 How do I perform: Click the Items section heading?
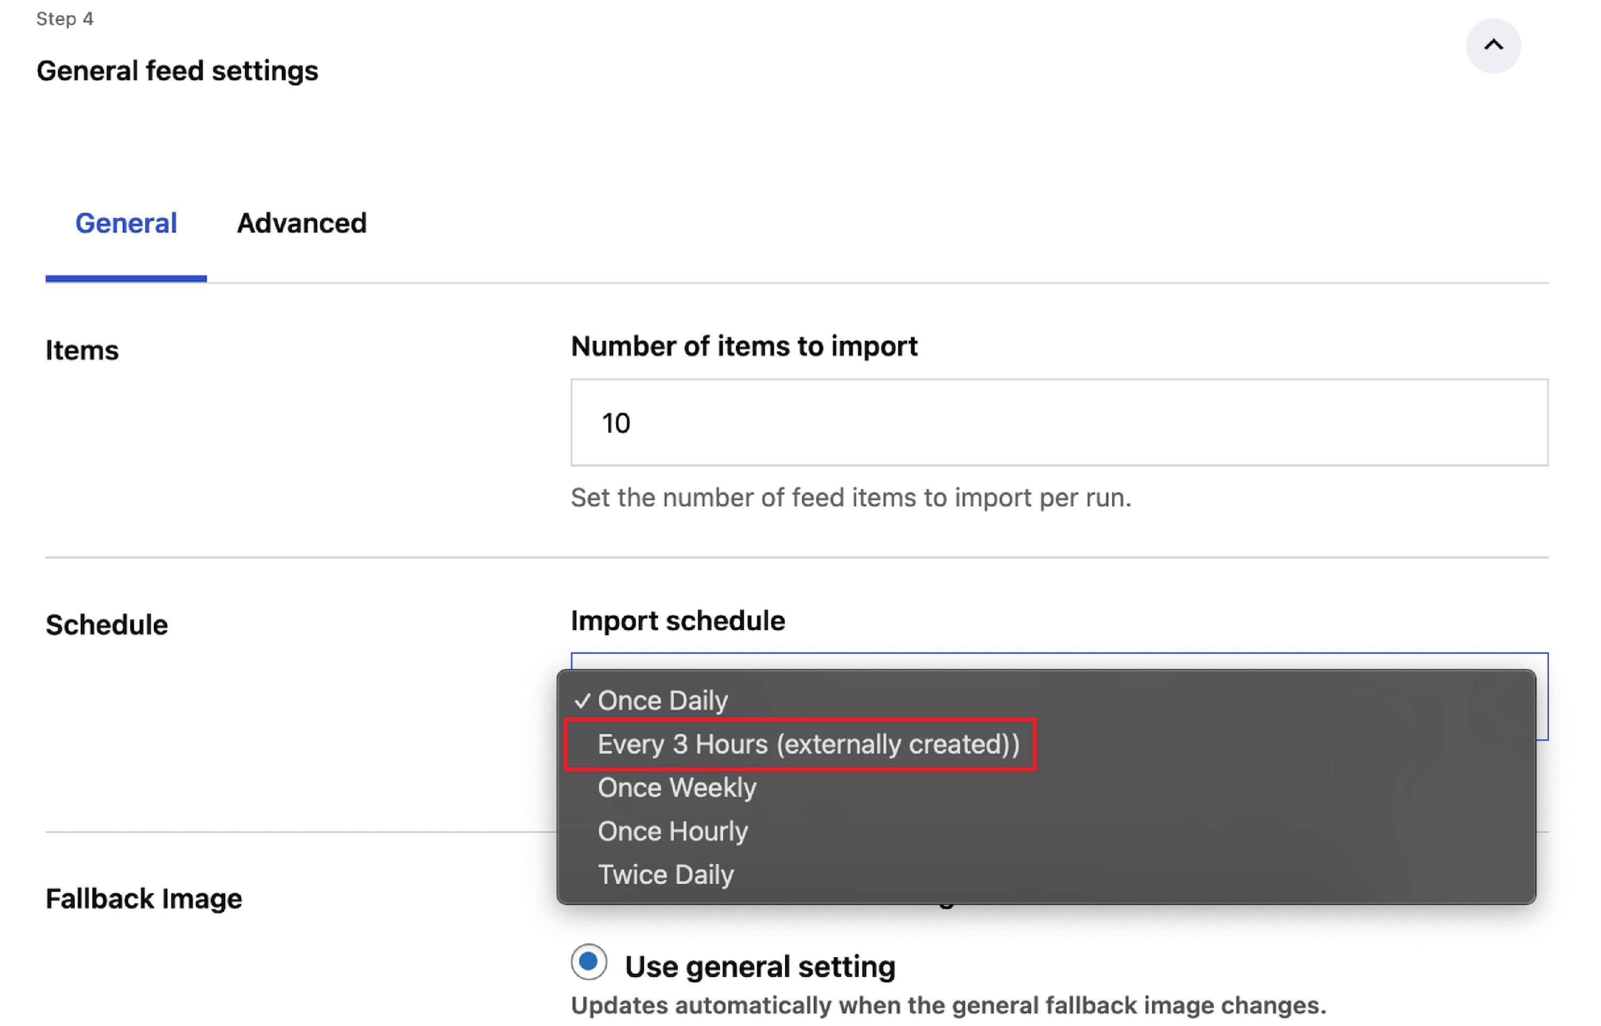click(x=82, y=350)
